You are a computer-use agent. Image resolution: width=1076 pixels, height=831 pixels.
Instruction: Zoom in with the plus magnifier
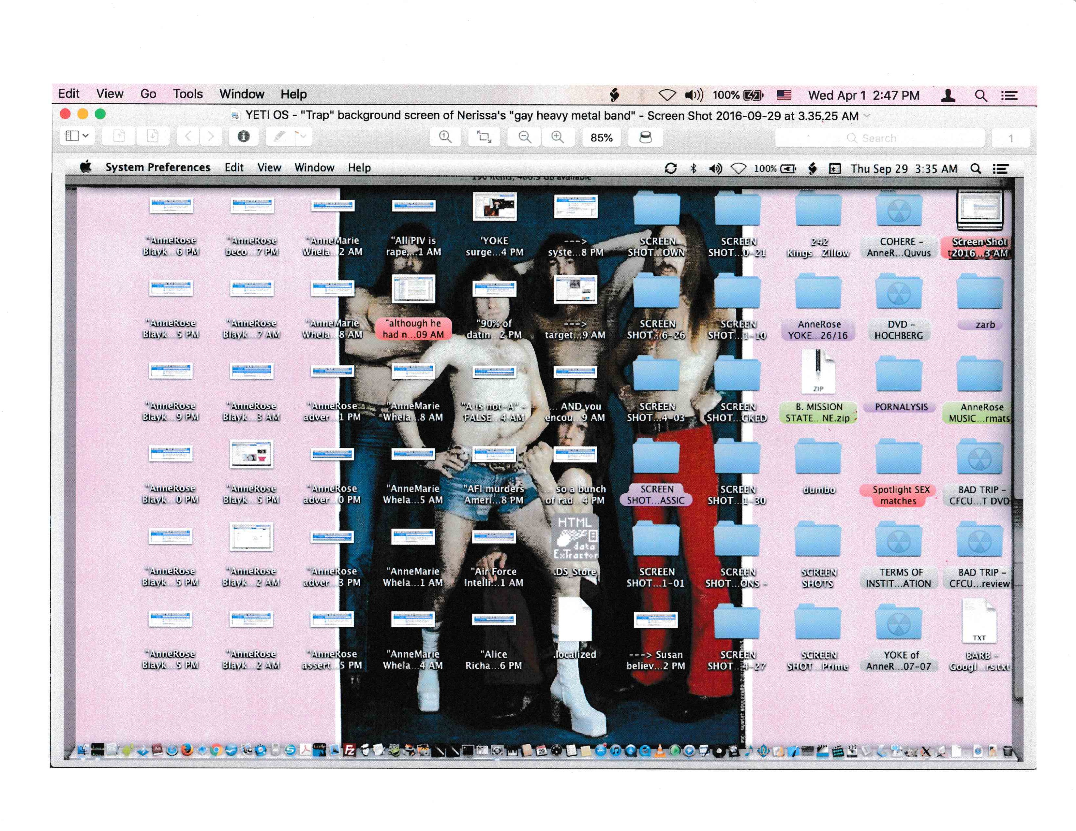point(557,137)
